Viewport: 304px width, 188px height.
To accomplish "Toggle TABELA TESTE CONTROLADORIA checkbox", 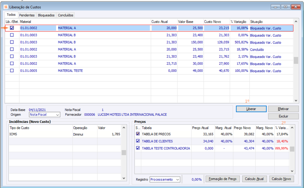I will pyautogui.click(x=138, y=148).
